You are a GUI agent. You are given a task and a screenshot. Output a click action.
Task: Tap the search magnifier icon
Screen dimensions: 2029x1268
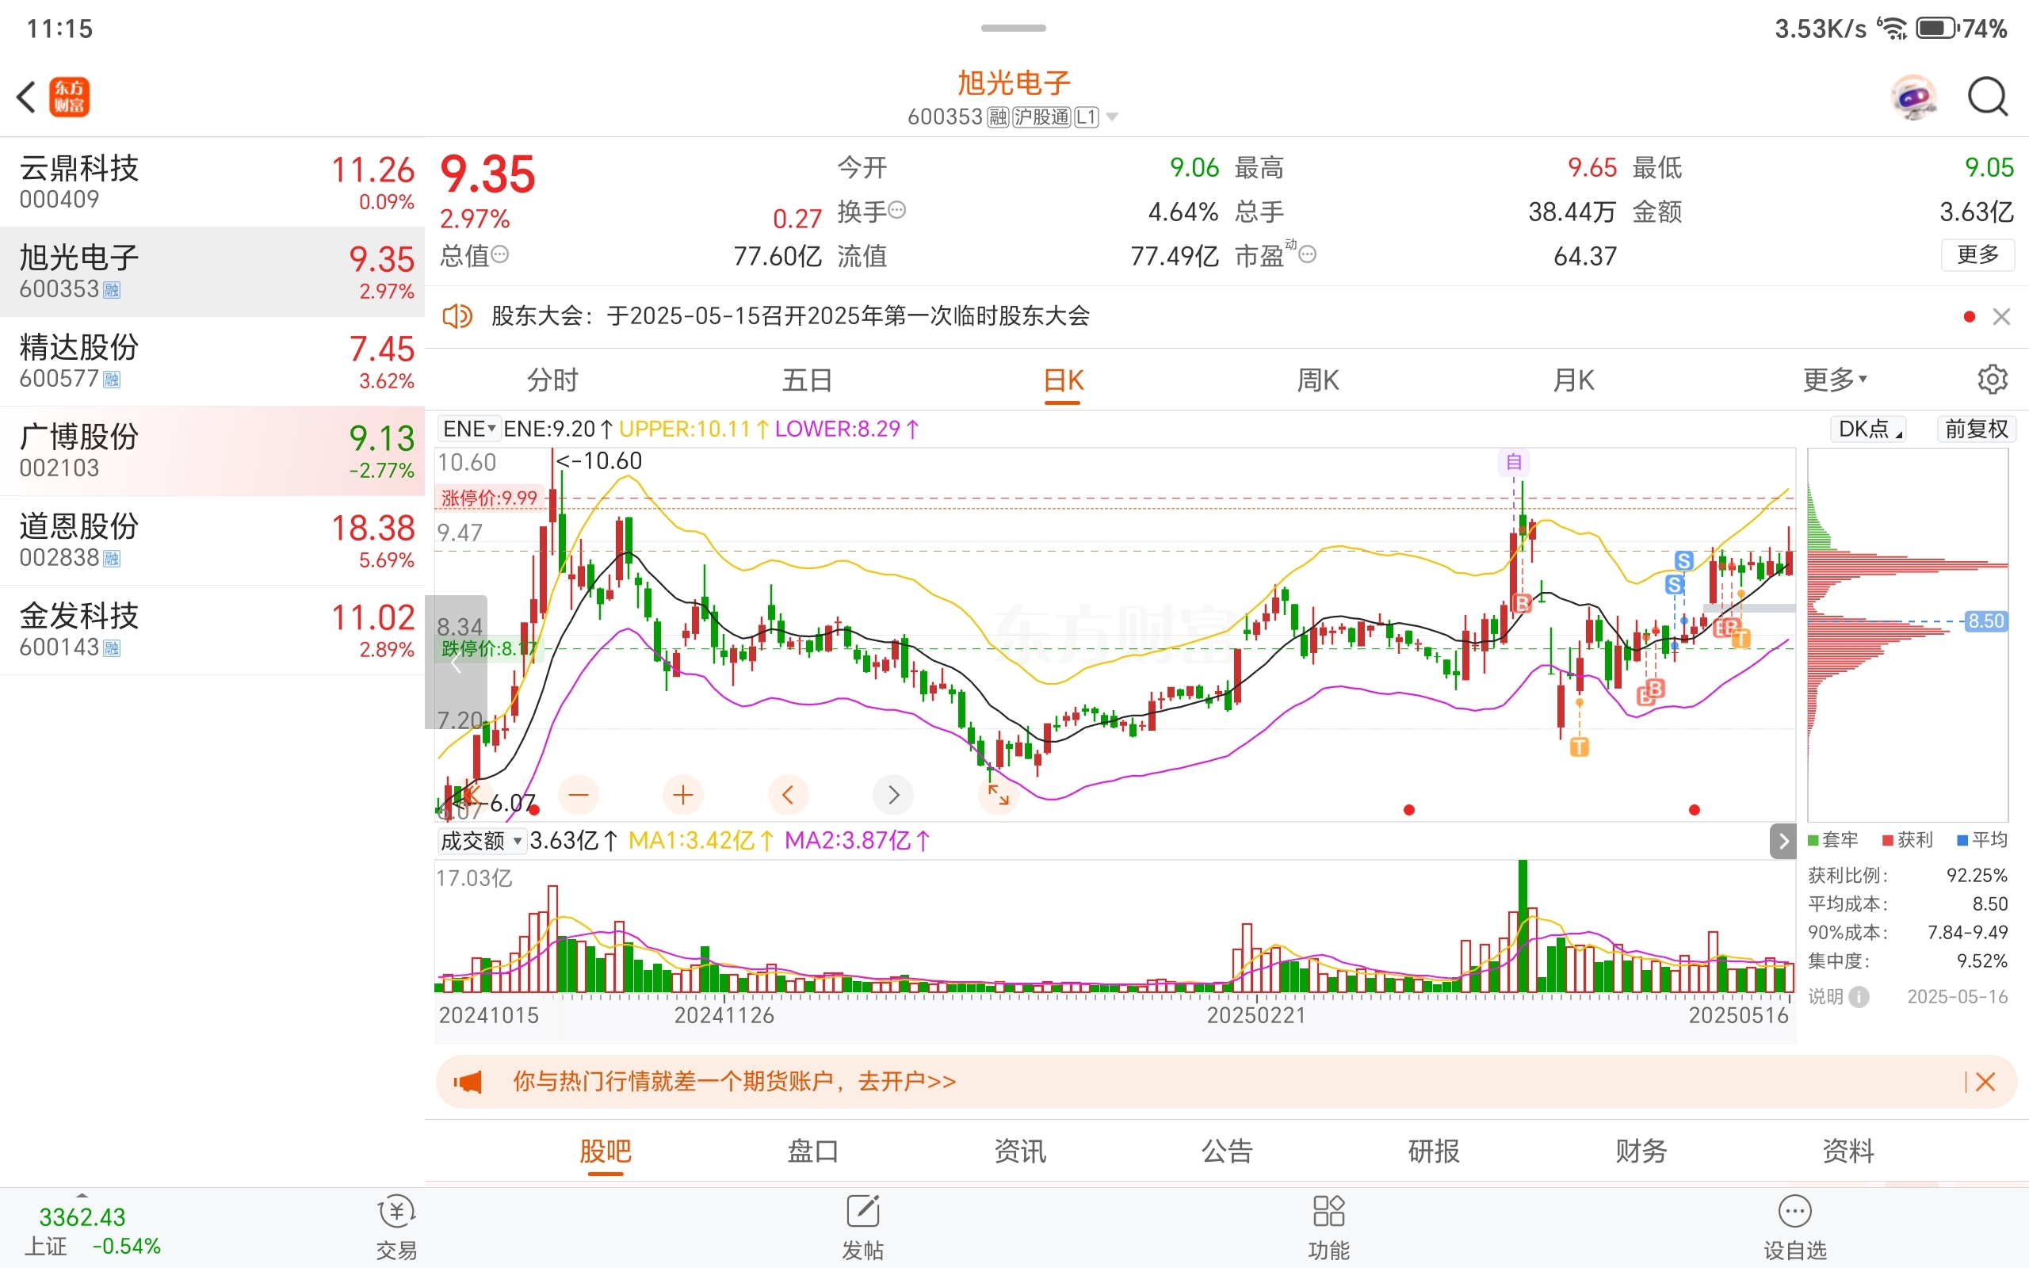click(x=1988, y=97)
